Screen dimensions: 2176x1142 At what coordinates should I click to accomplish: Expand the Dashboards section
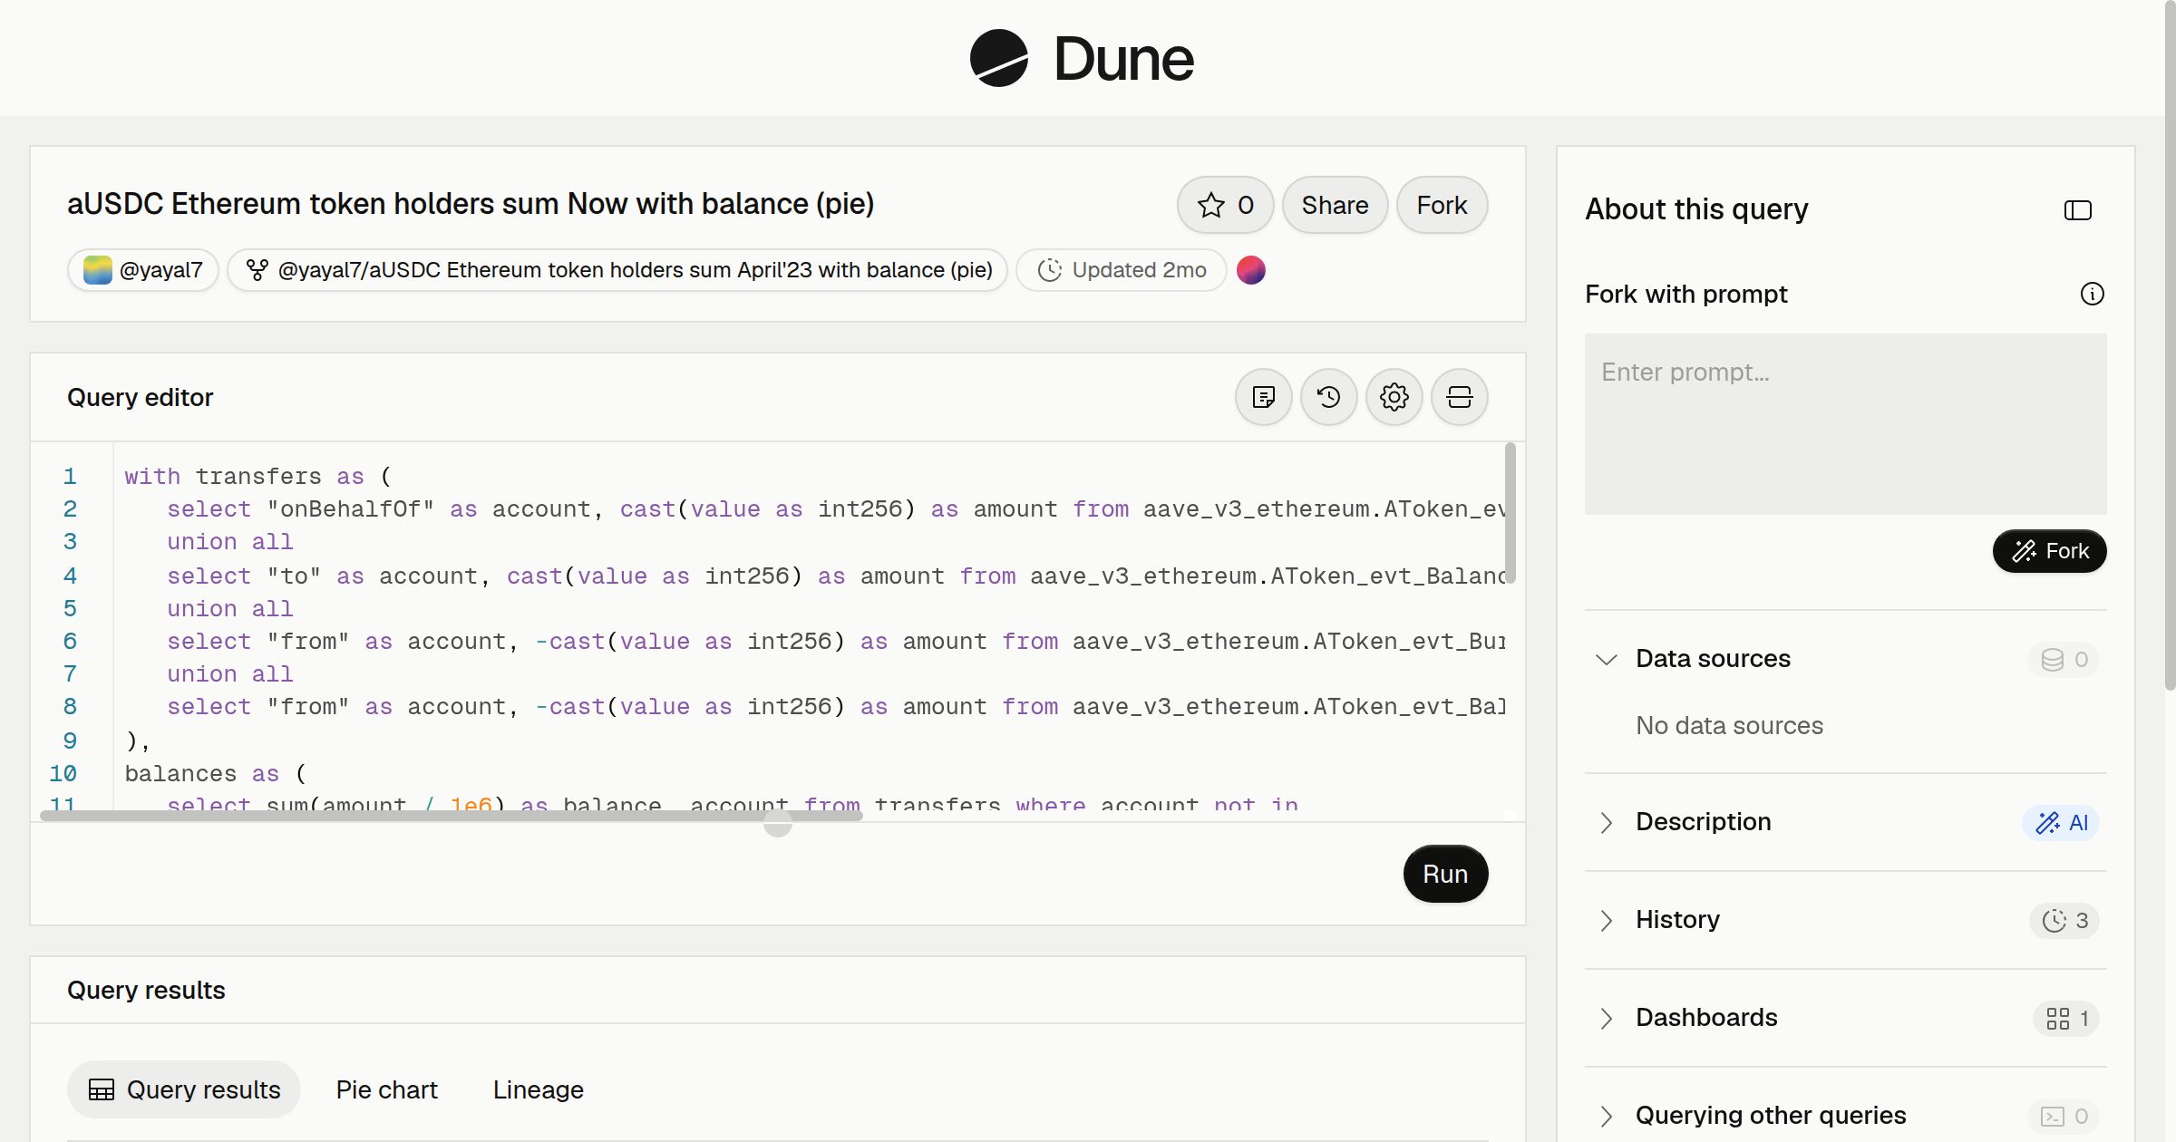(1606, 1018)
